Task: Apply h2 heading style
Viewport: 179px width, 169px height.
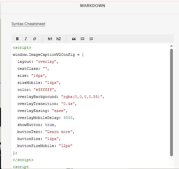Action: coord(58,39)
